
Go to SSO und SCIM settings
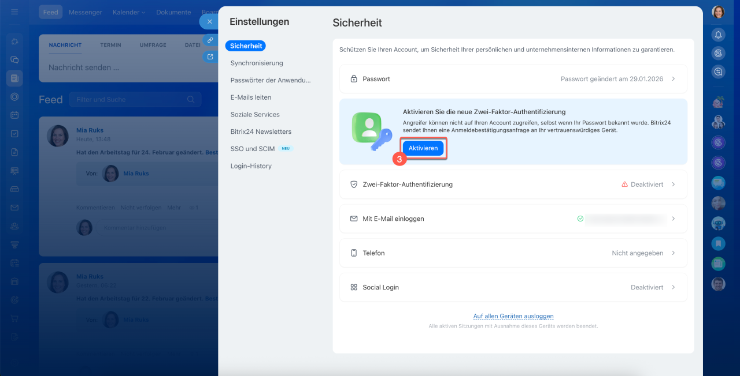tap(252, 149)
